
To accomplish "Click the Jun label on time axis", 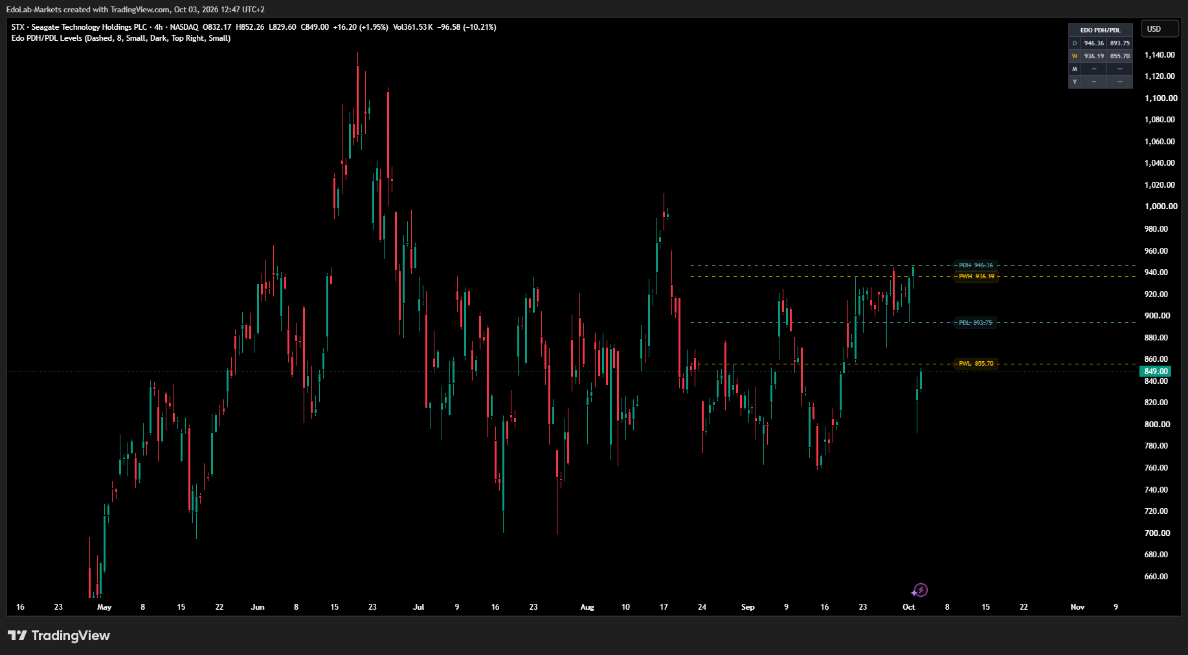I will tap(258, 607).
